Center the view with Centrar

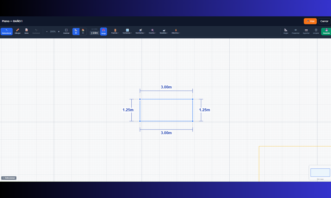pyautogui.click(x=66, y=32)
